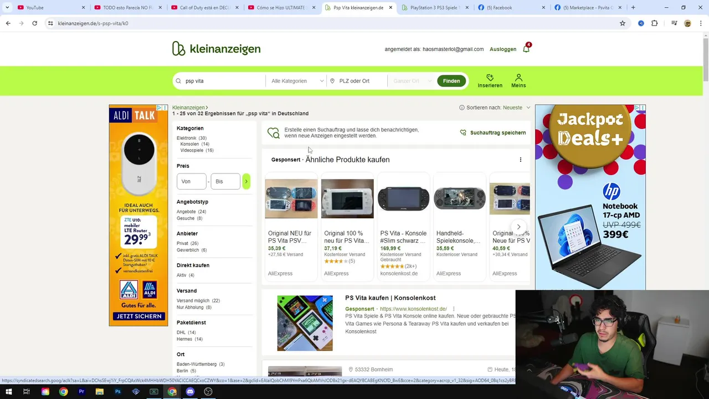The height and width of the screenshot is (399, 709).
Task: Click the Konsolenkost Game Boy ad thumbnail
Action: 305,323
